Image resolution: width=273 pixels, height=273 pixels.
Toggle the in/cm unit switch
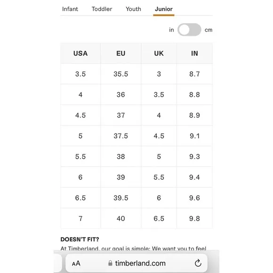pyautogui.click(x=189, y=30)
